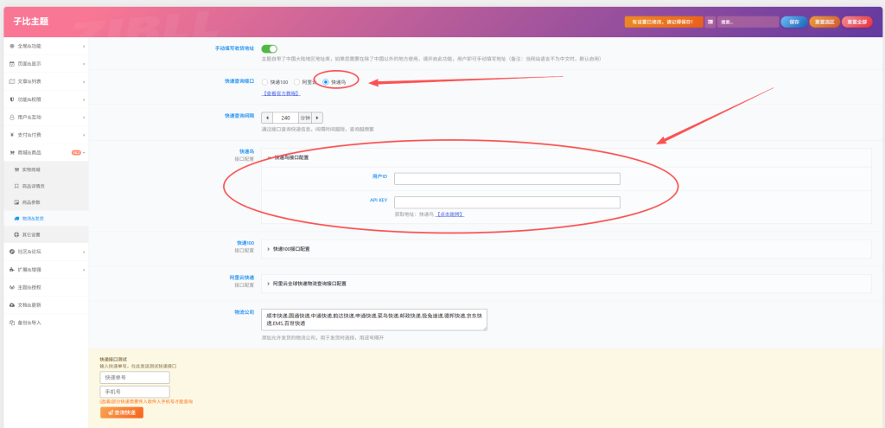Click the 商品参数 icon in submenu
The height and width of the screenshot is (428, 885).
point(16,202)
